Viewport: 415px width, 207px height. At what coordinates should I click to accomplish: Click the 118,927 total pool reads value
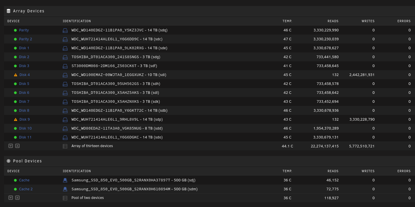coord(331,198)
